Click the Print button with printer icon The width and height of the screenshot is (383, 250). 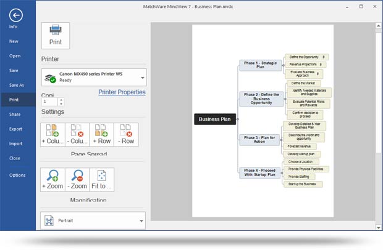(56, 36)
